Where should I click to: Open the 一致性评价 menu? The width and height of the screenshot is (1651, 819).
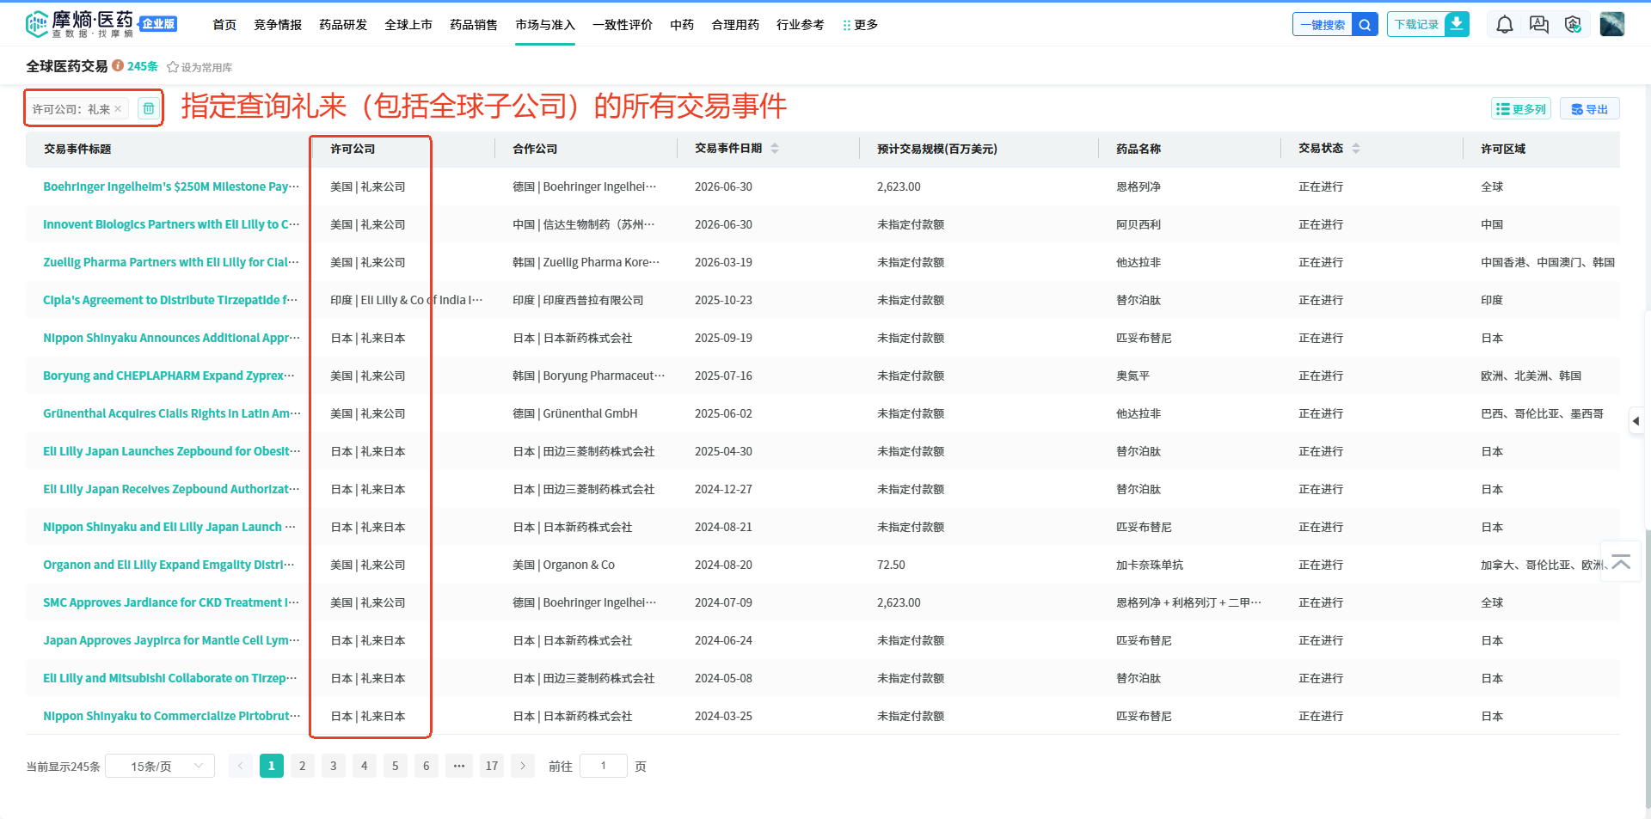[x=623, y=25]
